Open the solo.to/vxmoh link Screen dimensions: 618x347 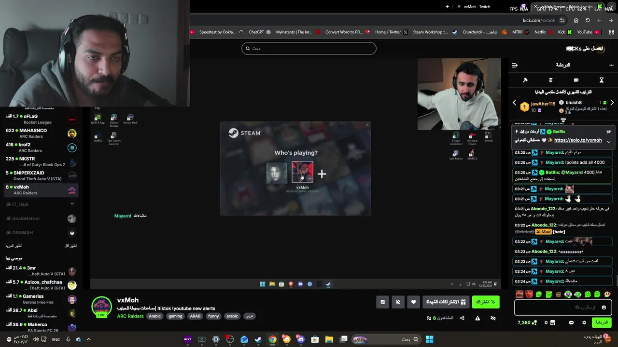(x=578, y=140)
